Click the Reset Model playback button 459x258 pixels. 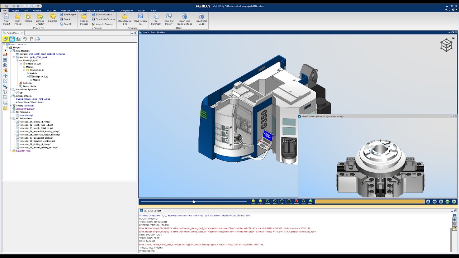(428, 202)
